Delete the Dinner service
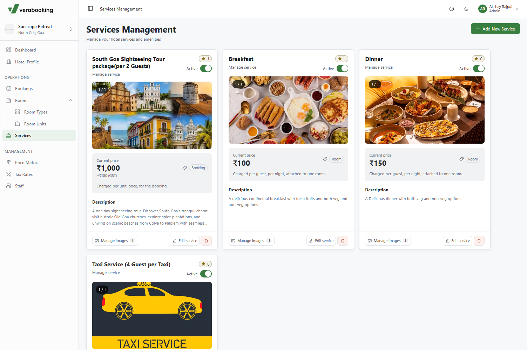527x350 pixels. pyautogui.click(x=479, y=241)
